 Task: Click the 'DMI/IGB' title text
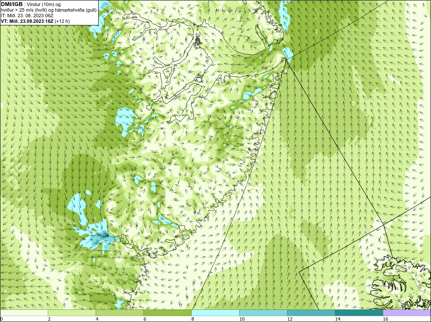12,4
